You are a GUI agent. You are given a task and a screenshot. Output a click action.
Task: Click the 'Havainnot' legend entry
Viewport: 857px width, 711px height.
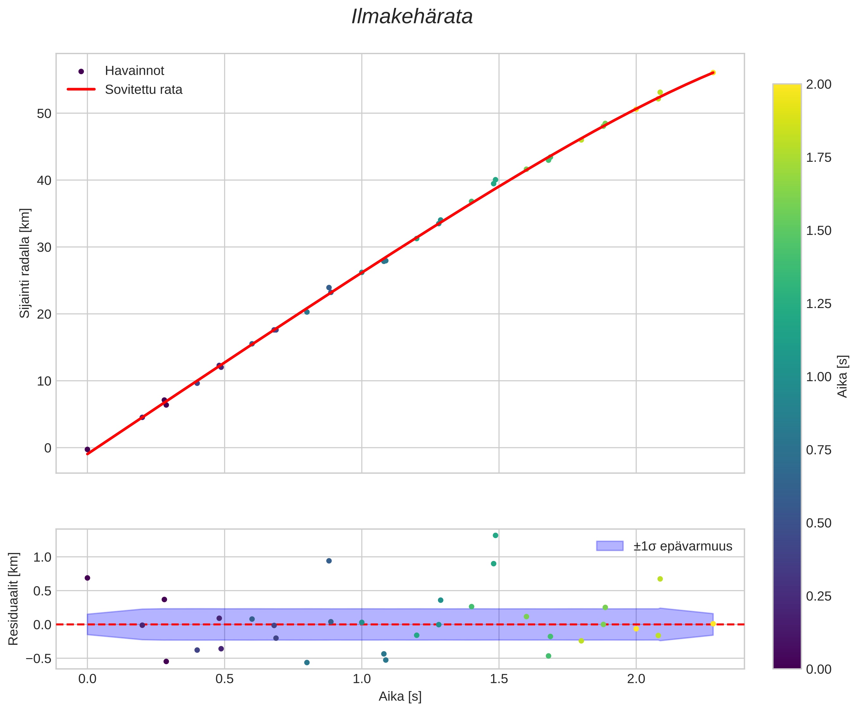[134, 71]
